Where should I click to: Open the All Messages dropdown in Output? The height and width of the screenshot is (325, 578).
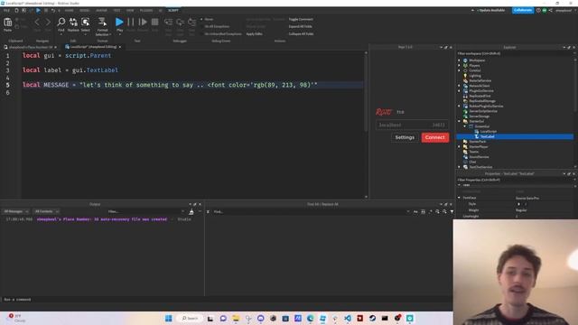click(15, 211)
